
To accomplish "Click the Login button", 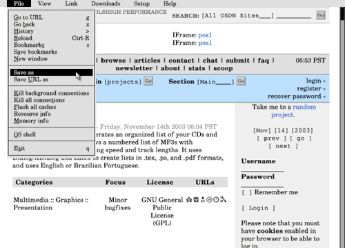I will tap(258, 208).
